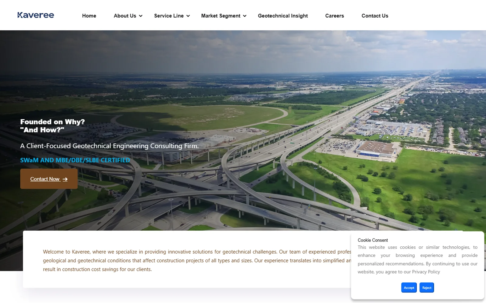The width and height of the screenshot is (486, 303).
Task: Expand the About Us dropdown chevron
Action: click(x=141, y=16)
